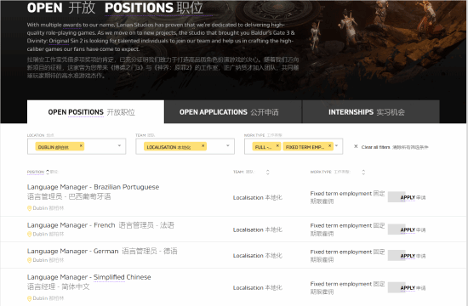Remove the Localisation team filter tag

203,146
